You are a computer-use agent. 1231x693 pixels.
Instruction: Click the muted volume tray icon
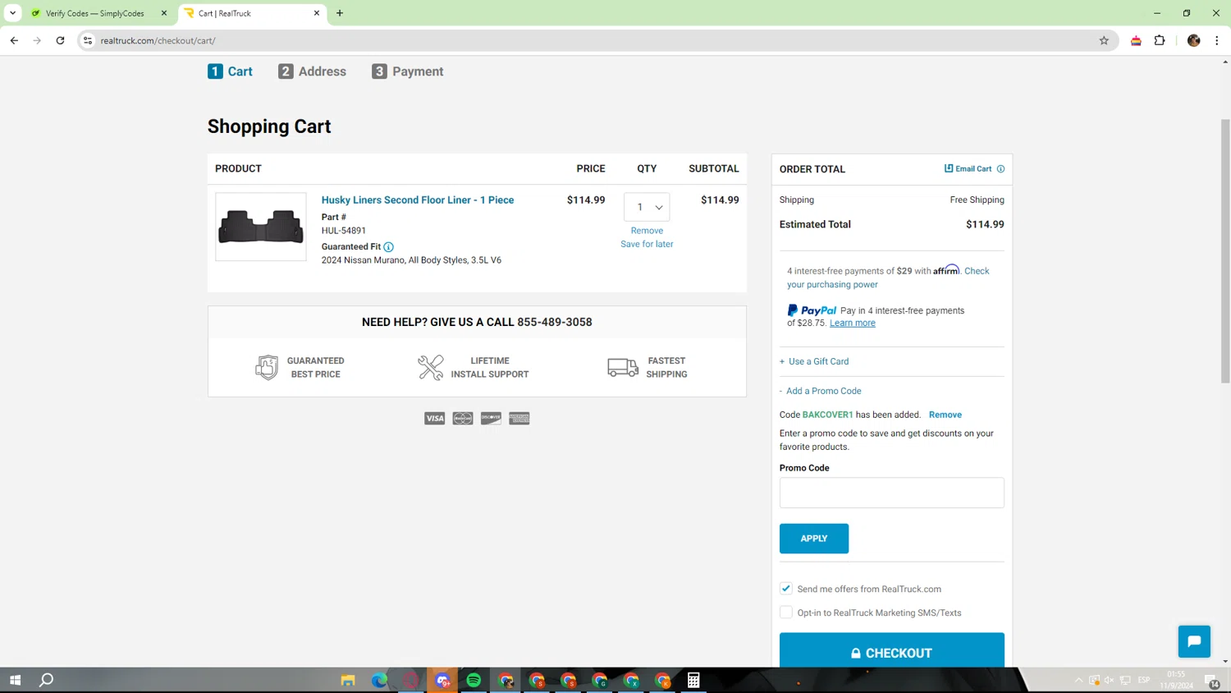(x=1110, y=680)
